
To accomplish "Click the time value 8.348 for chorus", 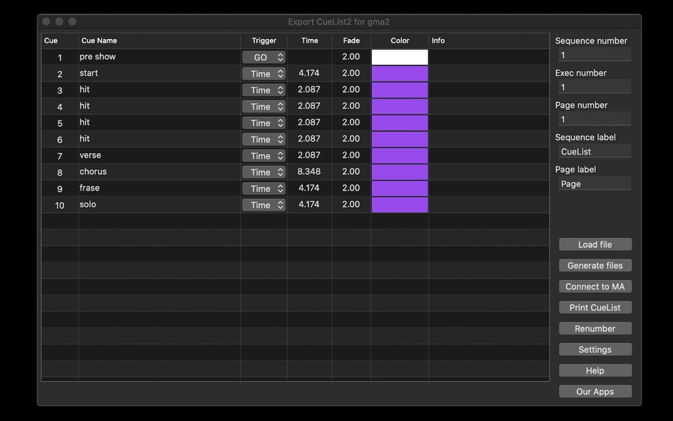I will click(309, 172).
